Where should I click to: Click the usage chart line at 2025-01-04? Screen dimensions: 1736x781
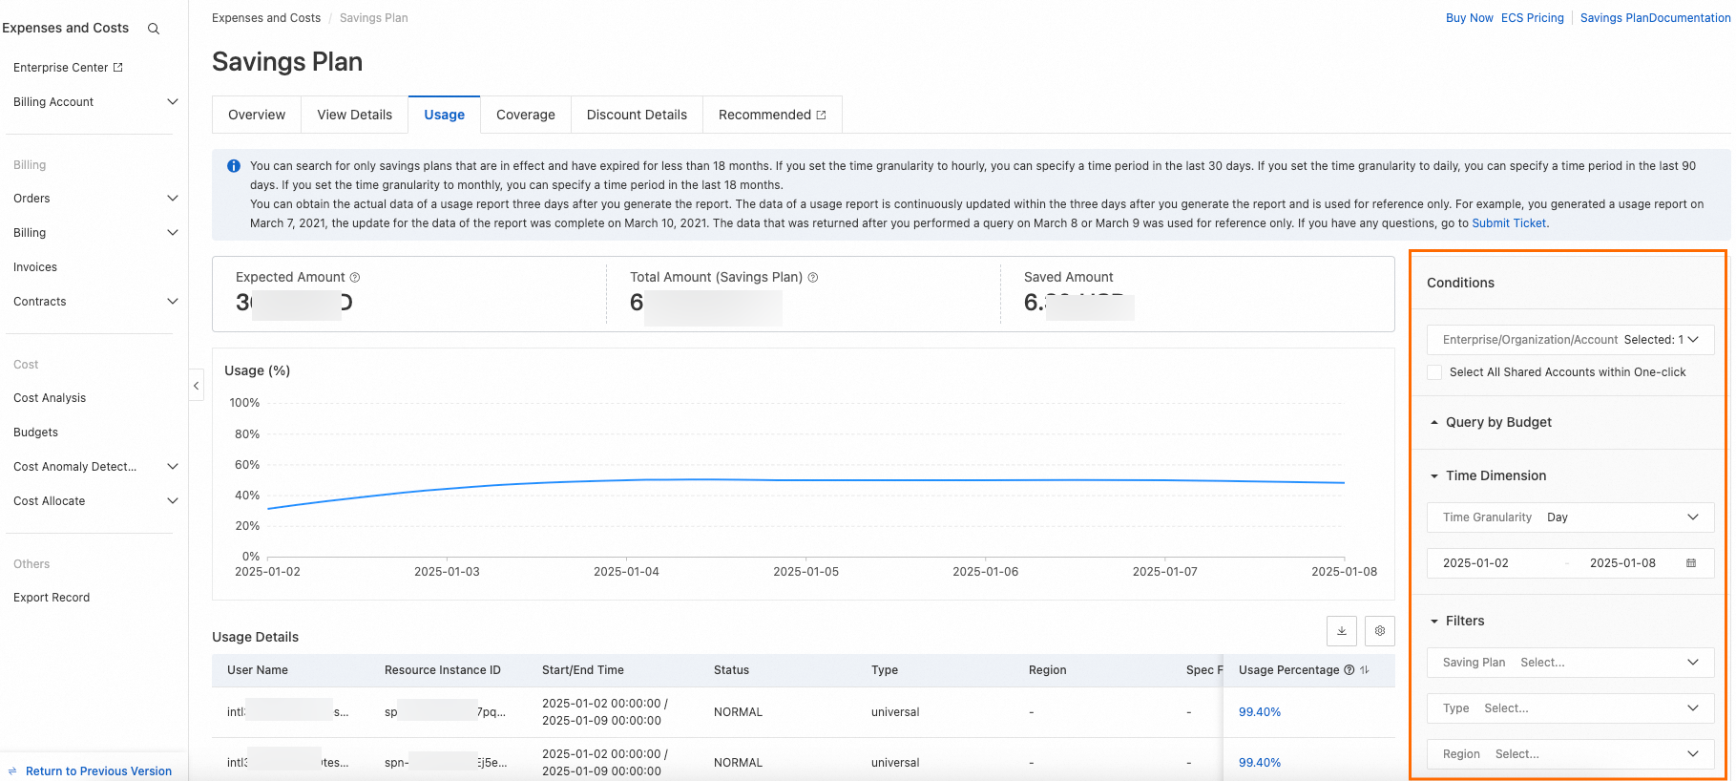pyautogui.click(x=627, y=480)
